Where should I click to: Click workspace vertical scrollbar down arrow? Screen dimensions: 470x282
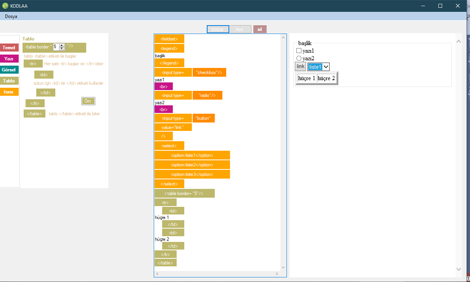pyautogui.click(x=283, y=267)
